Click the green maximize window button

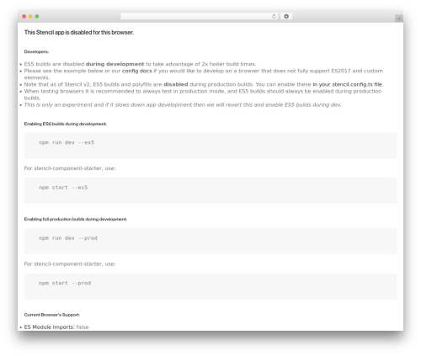tap(37, 16)
